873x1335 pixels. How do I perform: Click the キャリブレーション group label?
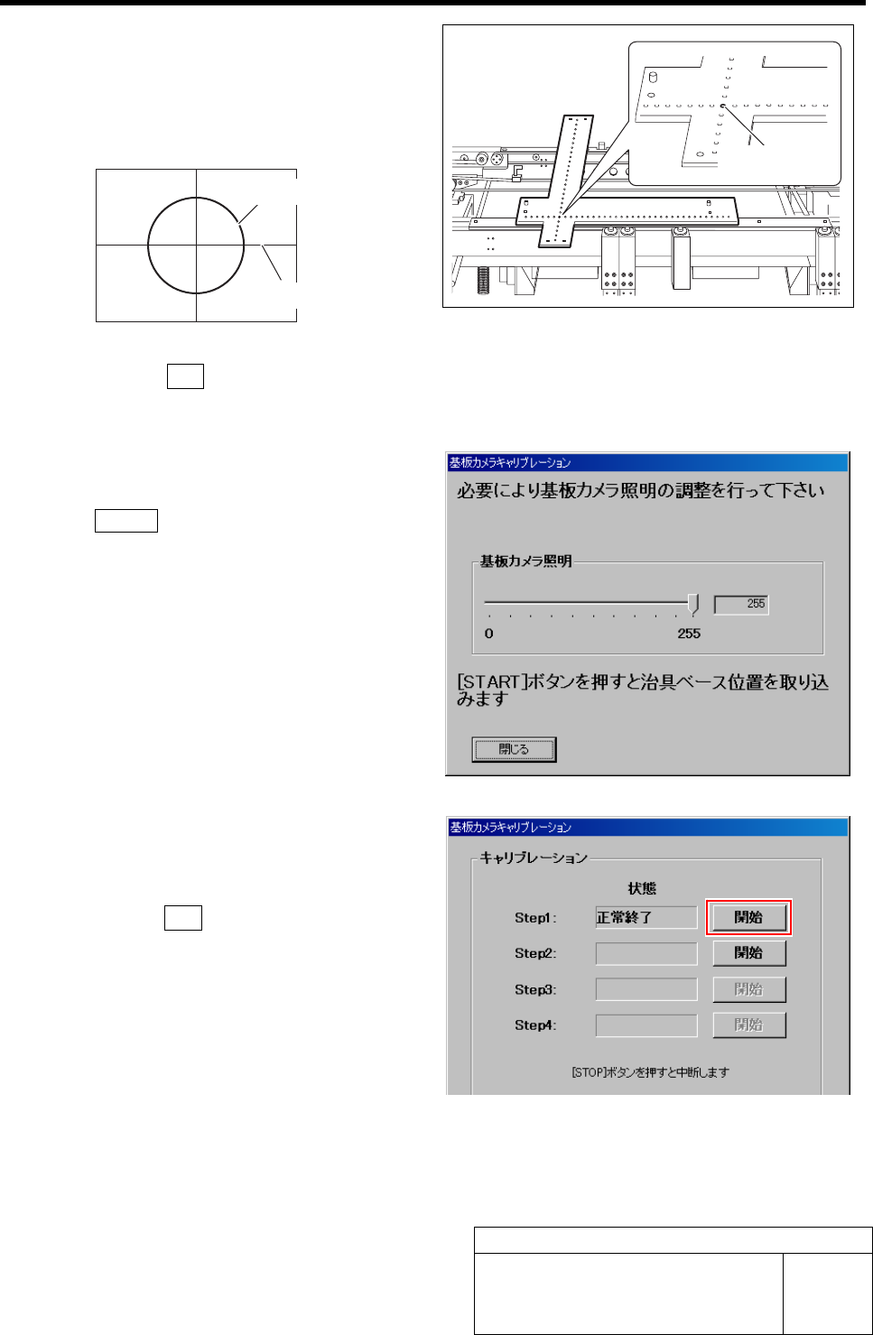point(534,858)
